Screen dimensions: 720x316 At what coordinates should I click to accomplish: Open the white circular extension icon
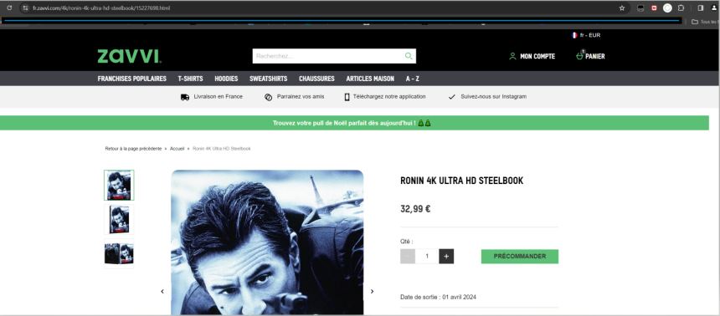[x=667, y=8]
